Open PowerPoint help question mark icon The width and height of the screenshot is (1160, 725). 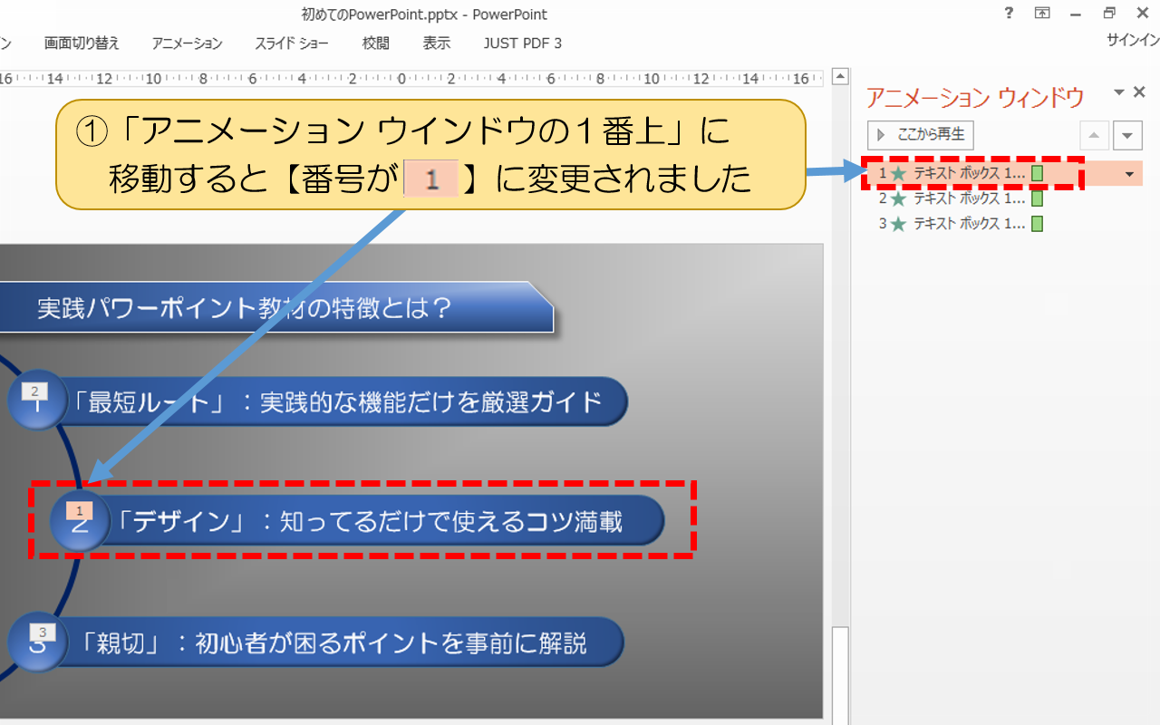[1010, 14]
